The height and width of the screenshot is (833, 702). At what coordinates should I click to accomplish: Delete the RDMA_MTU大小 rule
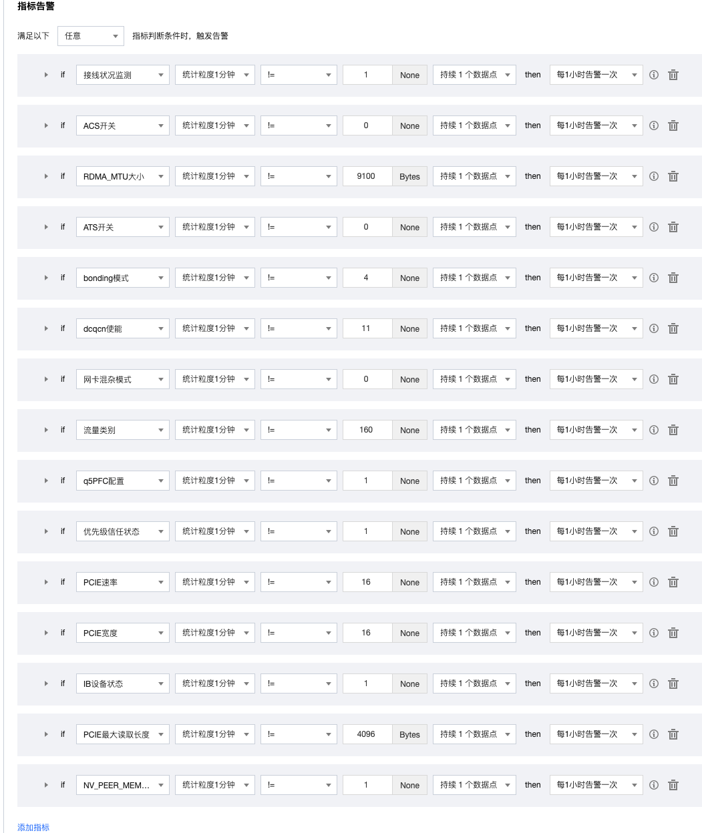tap(673, 176)
